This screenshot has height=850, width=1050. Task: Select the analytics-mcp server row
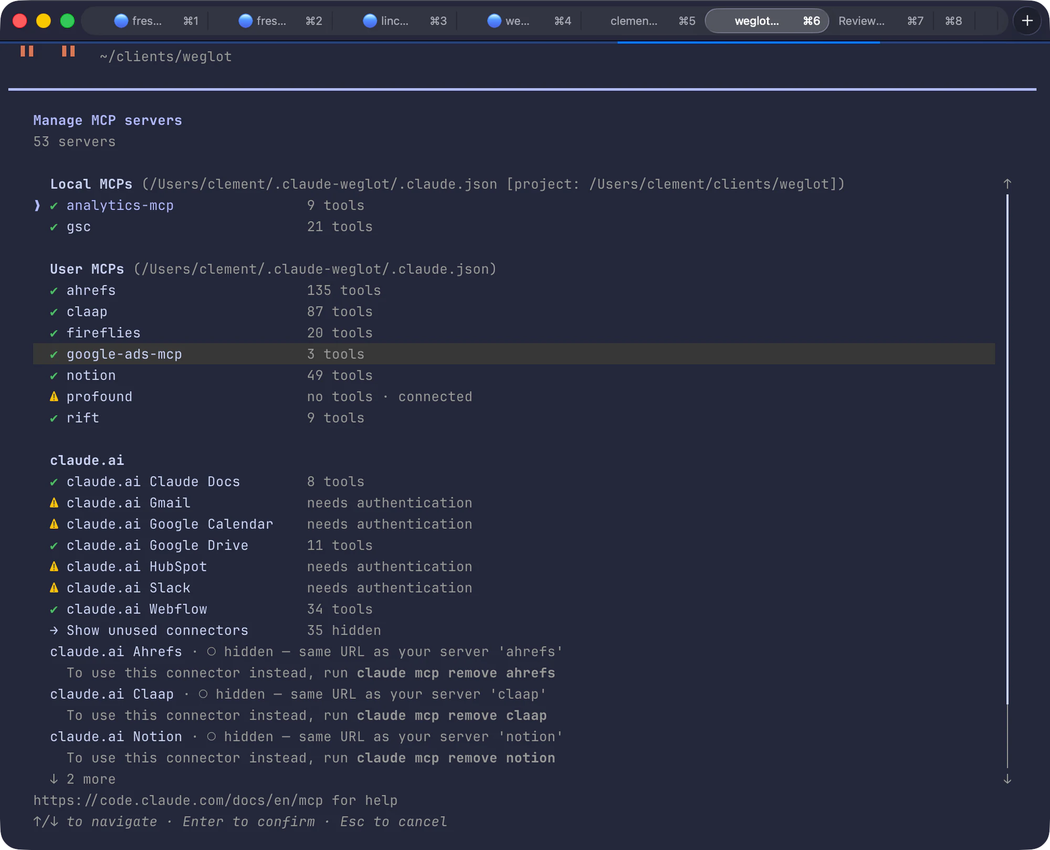coord(513,205)
